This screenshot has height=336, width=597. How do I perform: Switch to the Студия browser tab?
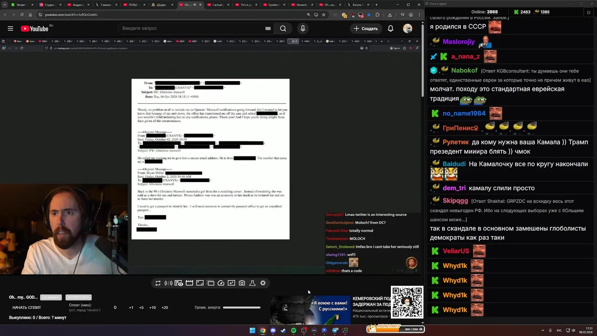[49, 5]
